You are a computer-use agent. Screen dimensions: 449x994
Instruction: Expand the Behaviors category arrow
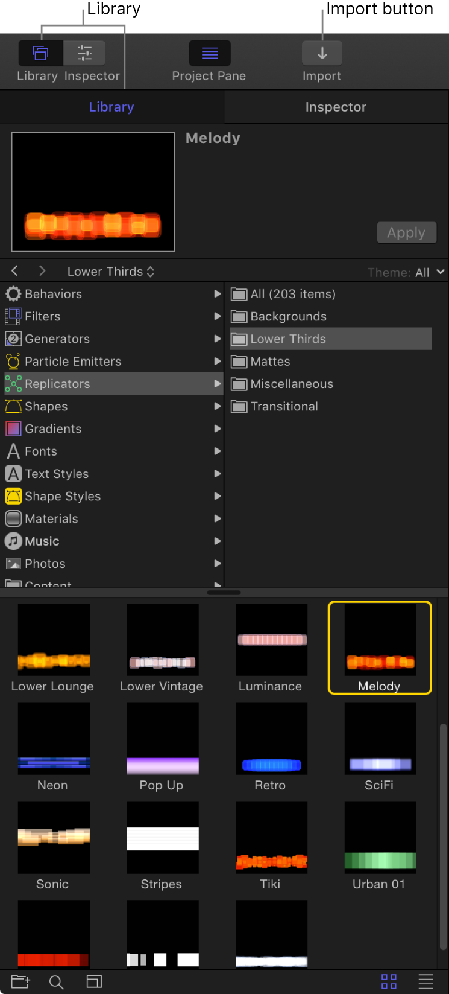click(x=217, y=294)
